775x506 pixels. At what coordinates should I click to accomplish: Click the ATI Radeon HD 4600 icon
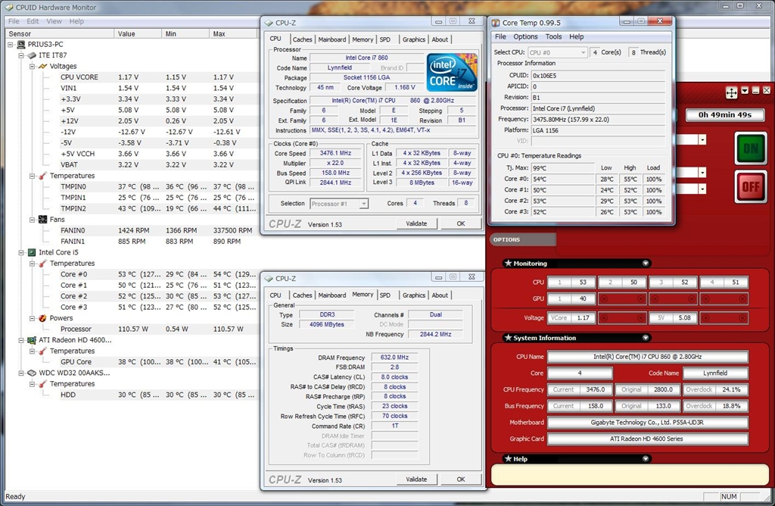31,340
